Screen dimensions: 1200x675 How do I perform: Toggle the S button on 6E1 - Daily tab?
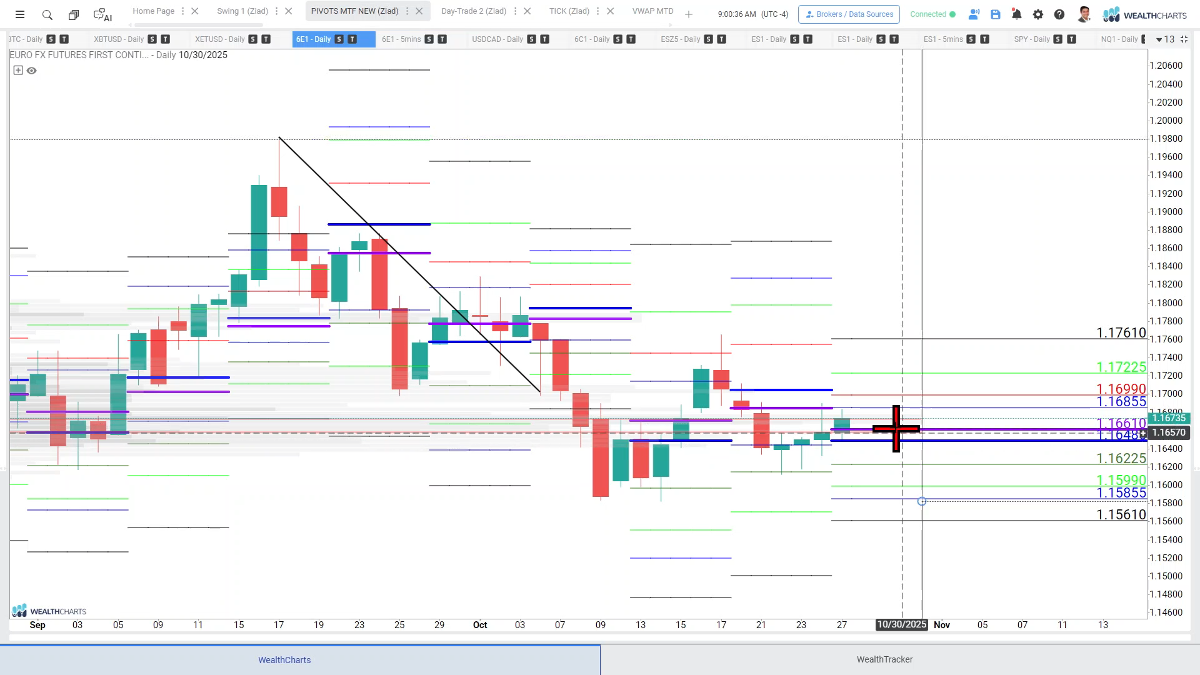(x=339, y=39)
